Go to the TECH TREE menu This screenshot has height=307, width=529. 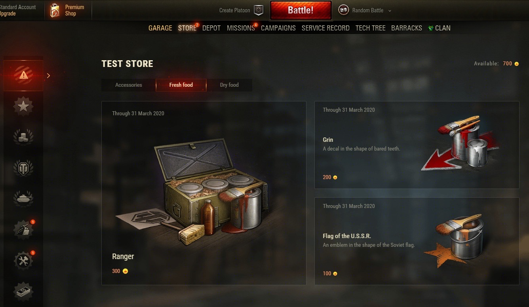[370, 28]
